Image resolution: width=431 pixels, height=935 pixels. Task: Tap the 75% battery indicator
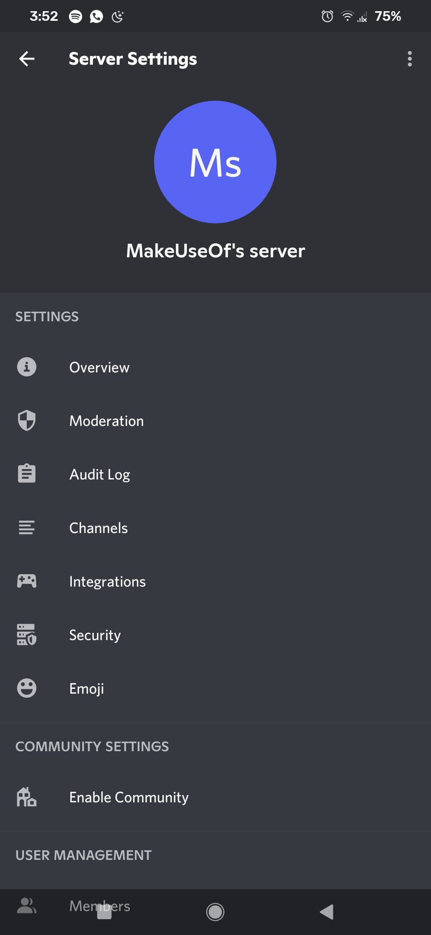[x=388, y=16]
